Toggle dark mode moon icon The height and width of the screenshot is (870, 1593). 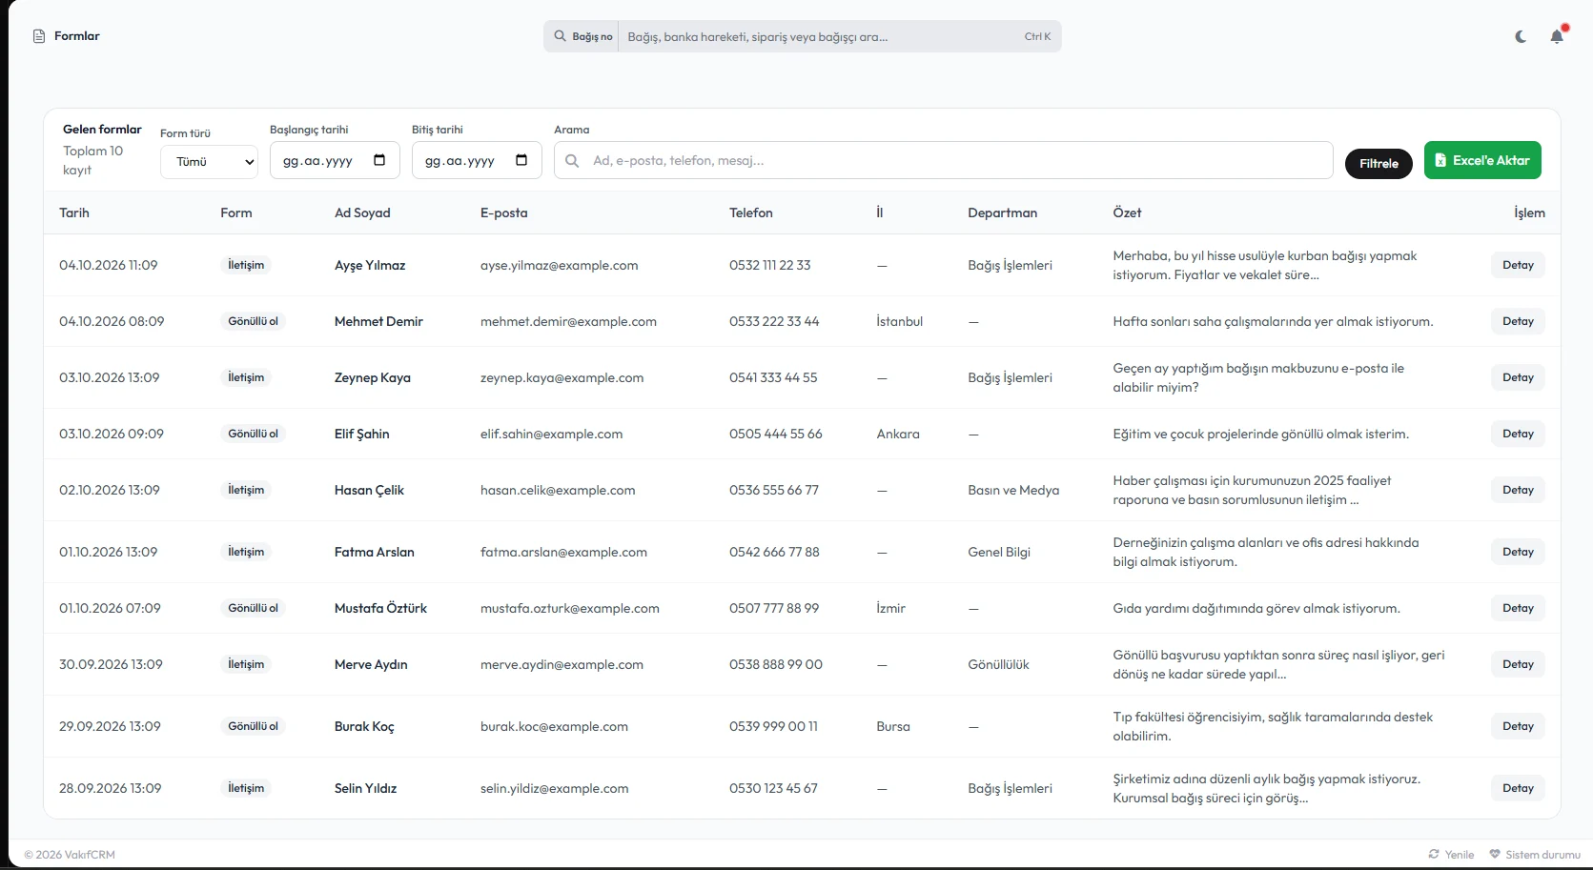tap(1521, 36)
